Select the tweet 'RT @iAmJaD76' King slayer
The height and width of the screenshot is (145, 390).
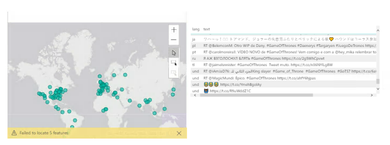290,71
